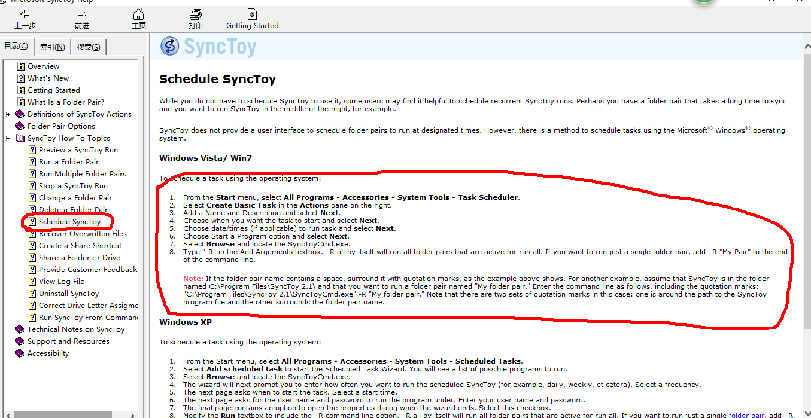Click the What's New page icon
Image resolution: width=811 pixels, height=418 pixels.
pos(21,78)
